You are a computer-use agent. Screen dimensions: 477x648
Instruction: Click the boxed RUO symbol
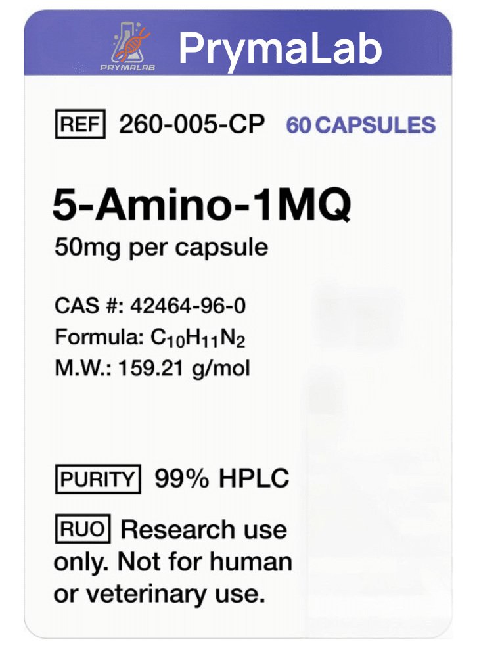point(83,529)
